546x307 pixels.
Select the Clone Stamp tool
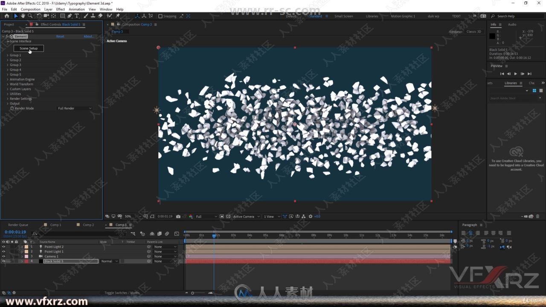[93, 16]
